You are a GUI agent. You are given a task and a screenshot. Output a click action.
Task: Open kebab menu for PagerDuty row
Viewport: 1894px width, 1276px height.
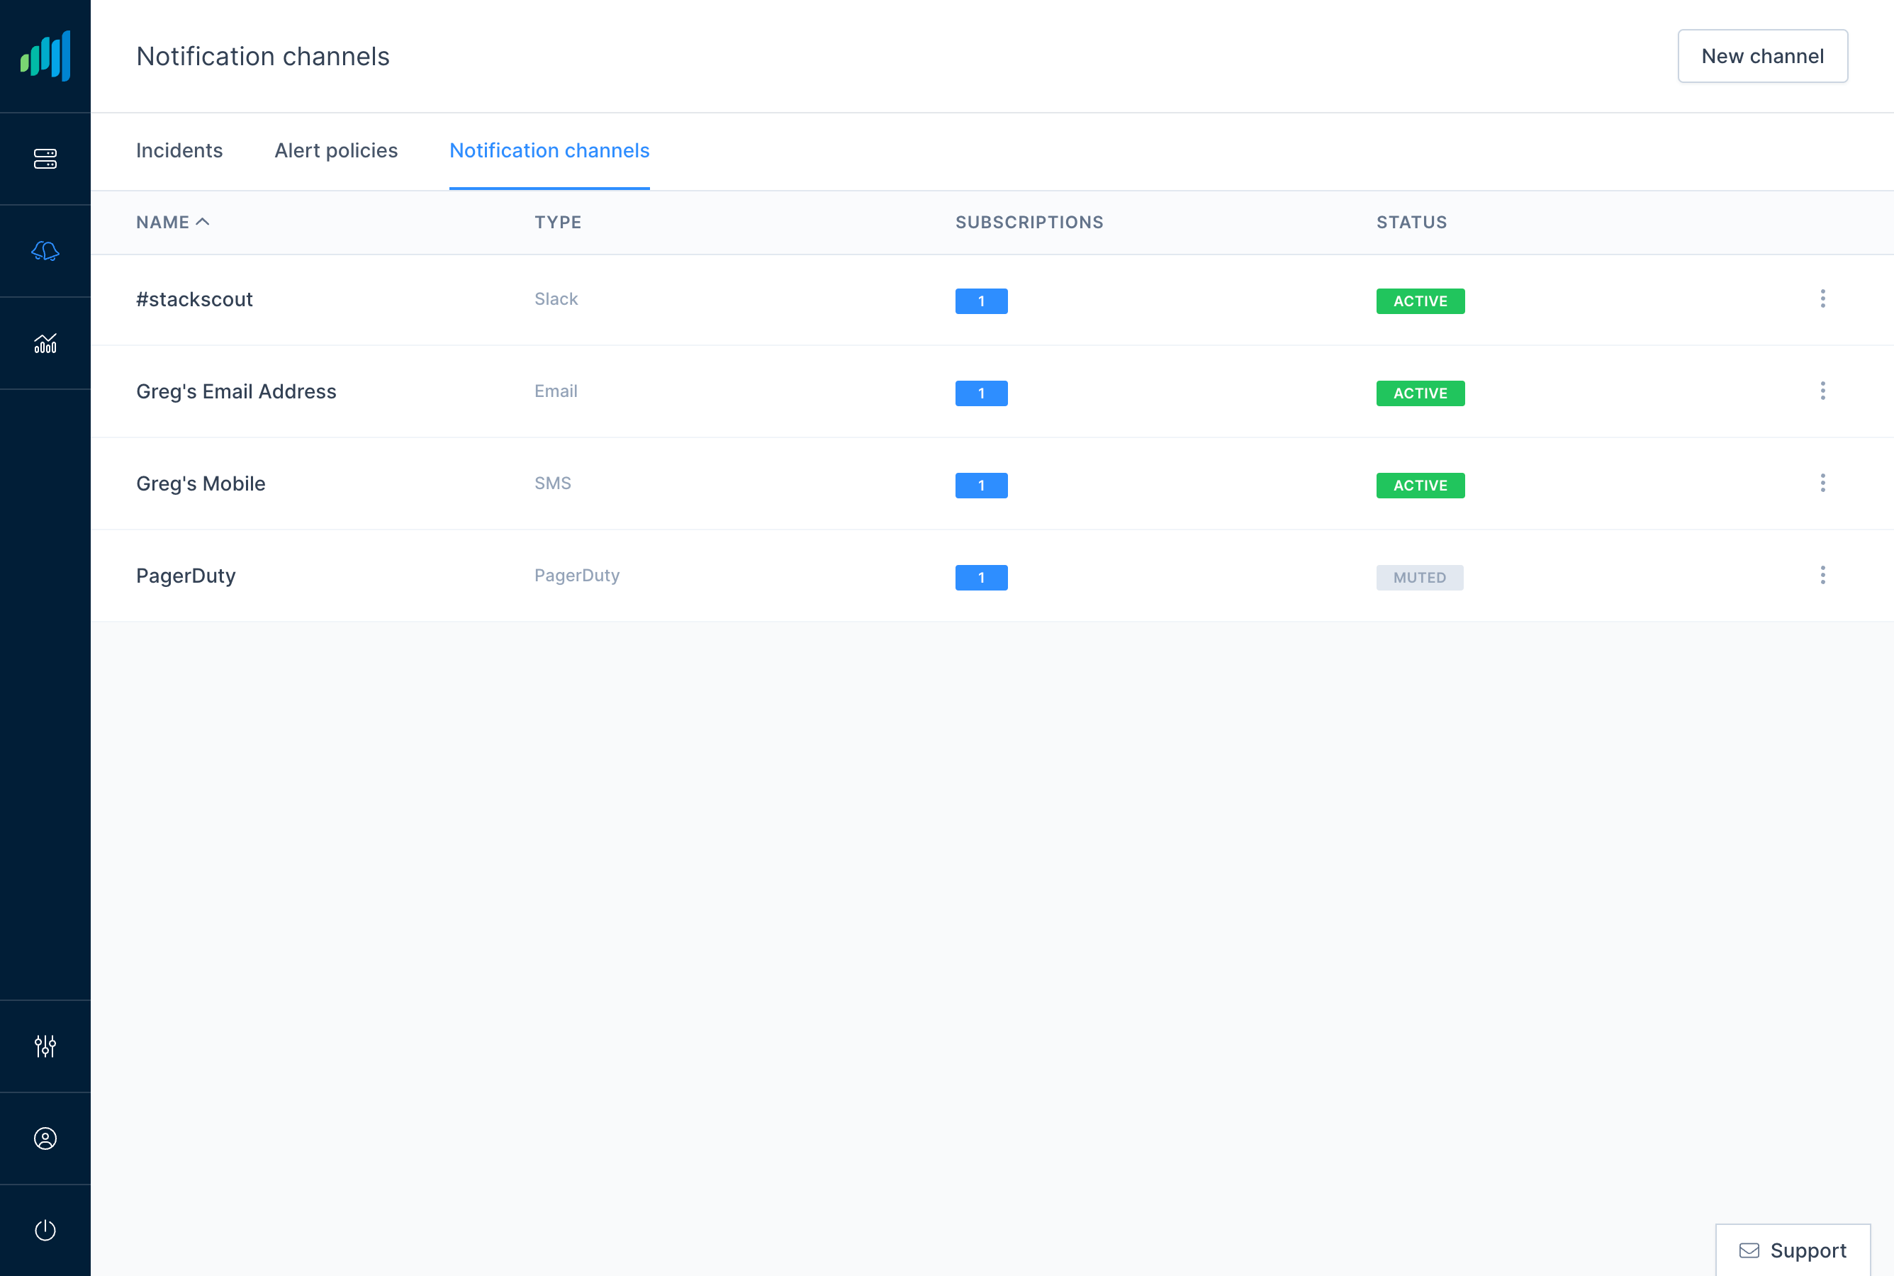click(1822, 574)
